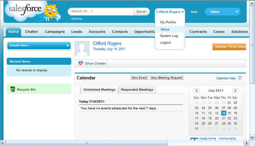
Task: Switch to Scheduled Meetings tab
Action: click(99, 90)
